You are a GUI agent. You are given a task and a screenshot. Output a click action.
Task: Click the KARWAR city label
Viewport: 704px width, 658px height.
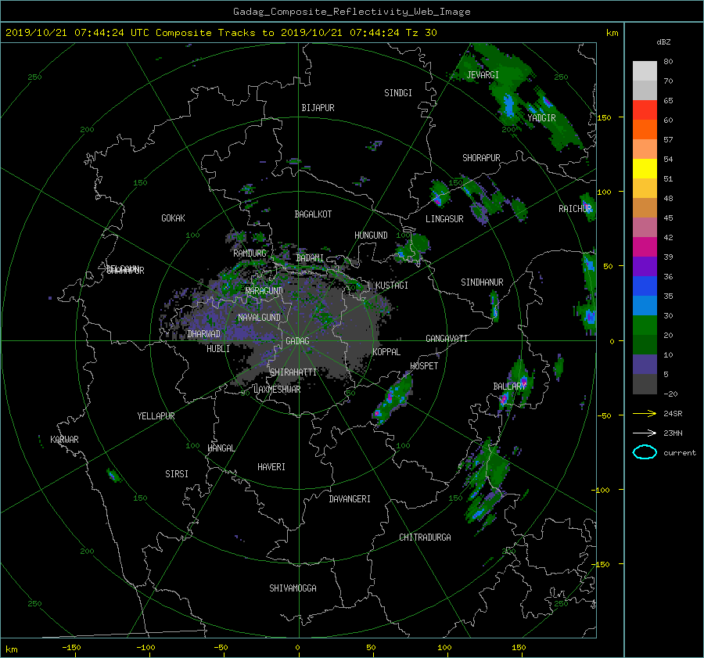coord(64,440)
